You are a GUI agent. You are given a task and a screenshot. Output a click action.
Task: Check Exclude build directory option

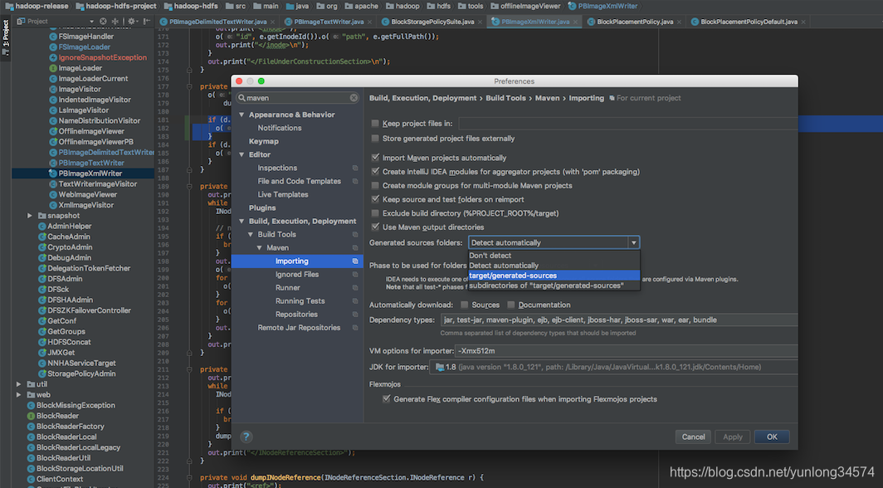375,213
